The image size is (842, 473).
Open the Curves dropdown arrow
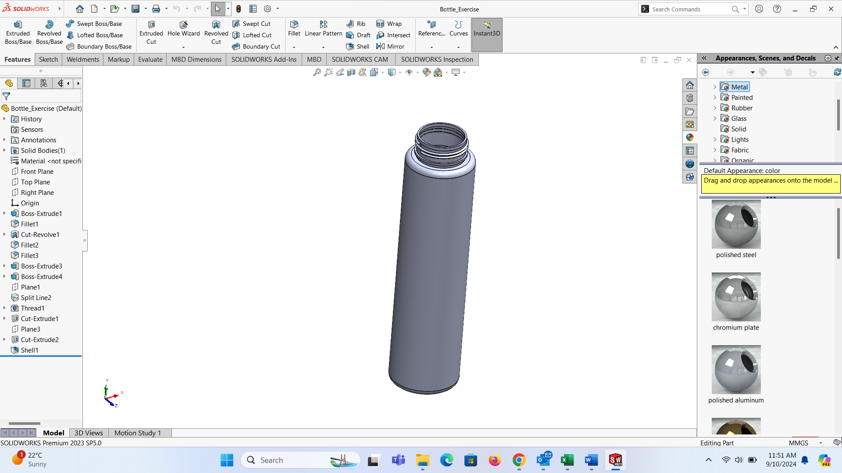459,47
